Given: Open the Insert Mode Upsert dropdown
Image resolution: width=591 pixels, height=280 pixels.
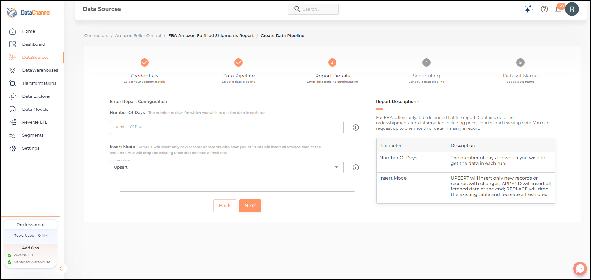Looking at the screenshot, I should click(x=226, y=167).
